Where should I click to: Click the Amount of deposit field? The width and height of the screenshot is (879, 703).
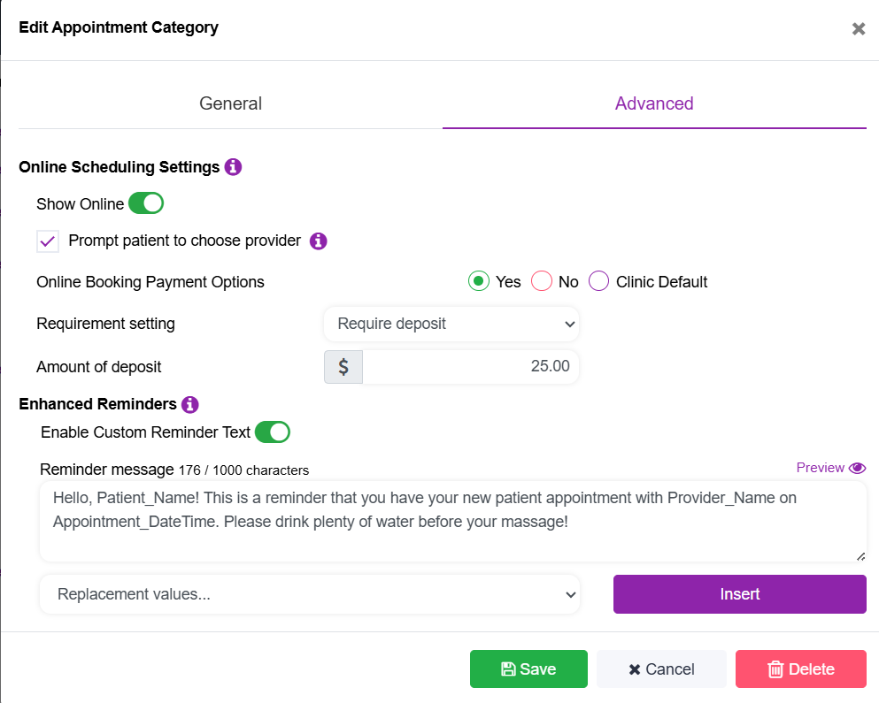pos(470,367)
